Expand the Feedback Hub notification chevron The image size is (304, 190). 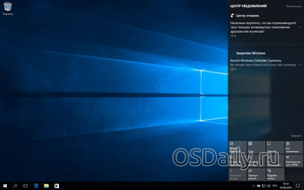coord(300,27)
